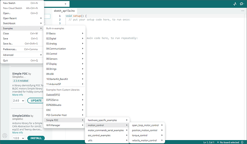Open Simple FOC version 2.4.0 dropdown

click(18, 101)
